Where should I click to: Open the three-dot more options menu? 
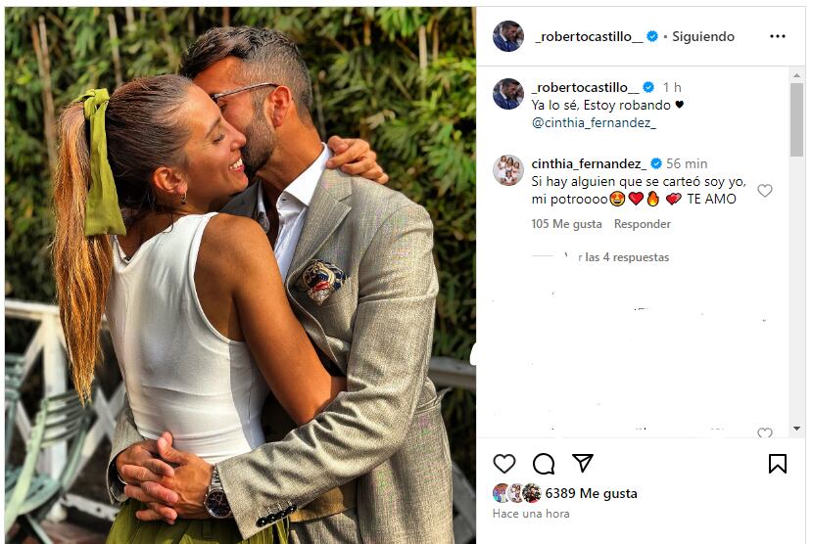[x=777, y=36]
